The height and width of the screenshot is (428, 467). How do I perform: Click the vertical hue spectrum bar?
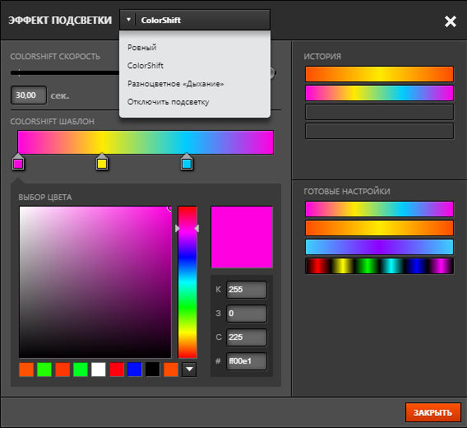pyautogui.click(x=187, y=281)
